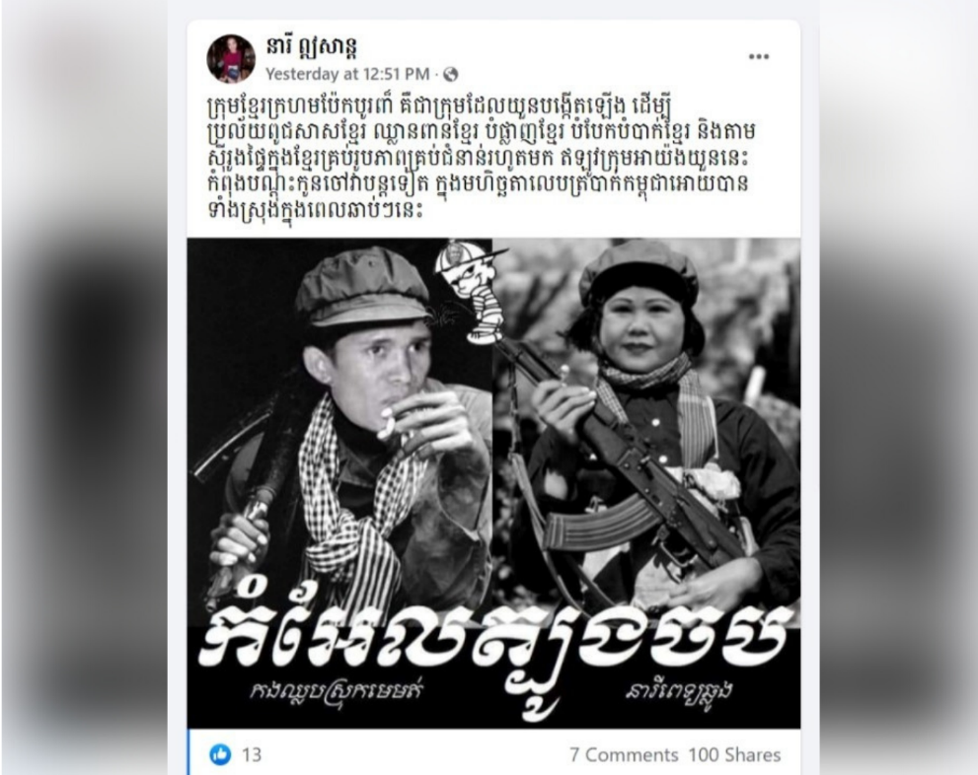978x775 pixels.
Task: View the 7 Comments on post
Action: coord(623,755)
